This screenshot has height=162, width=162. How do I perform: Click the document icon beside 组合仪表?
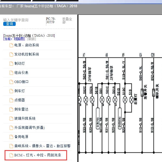[11, 73]
